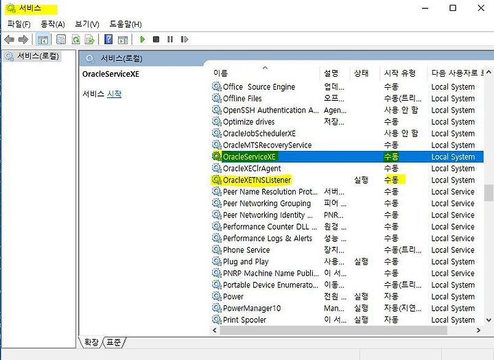The width and height of the screenshot is (494, 360).
Task: Restart the service with restart icon
Action: click(x=185, y=39)
